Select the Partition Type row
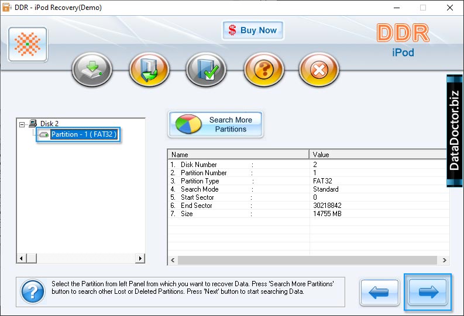This screenshot has width=464, height=316. coord(308,181)
